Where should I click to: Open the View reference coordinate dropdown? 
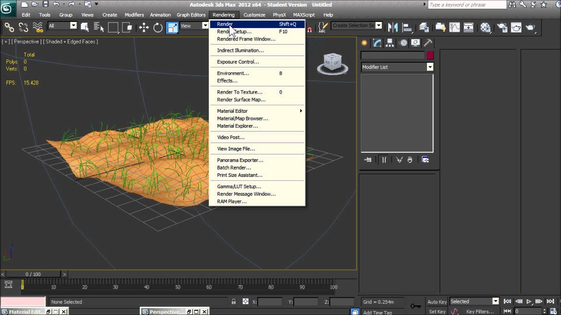(194, 26)
